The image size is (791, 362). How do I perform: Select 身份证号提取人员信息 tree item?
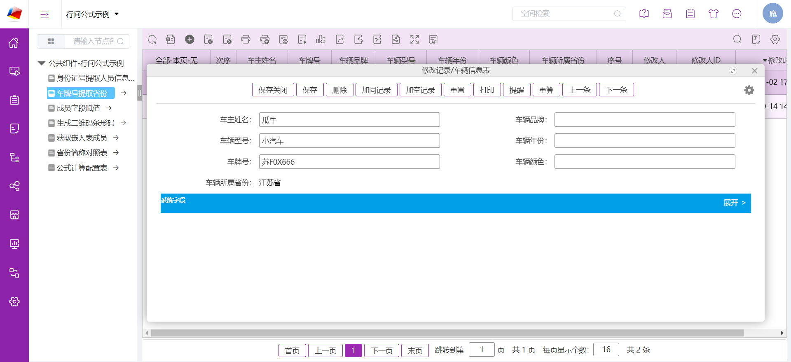[91, 78]
